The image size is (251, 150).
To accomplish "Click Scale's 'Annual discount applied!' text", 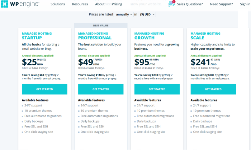I will 206,56.
